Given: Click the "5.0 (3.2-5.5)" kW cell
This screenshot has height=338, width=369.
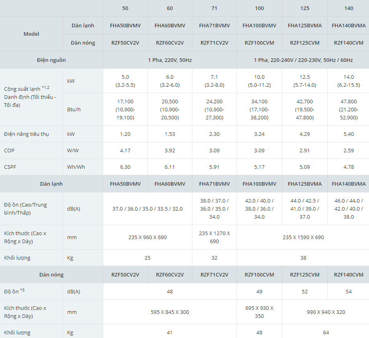Looking at the screenshot, I should [x=125, y=81].
